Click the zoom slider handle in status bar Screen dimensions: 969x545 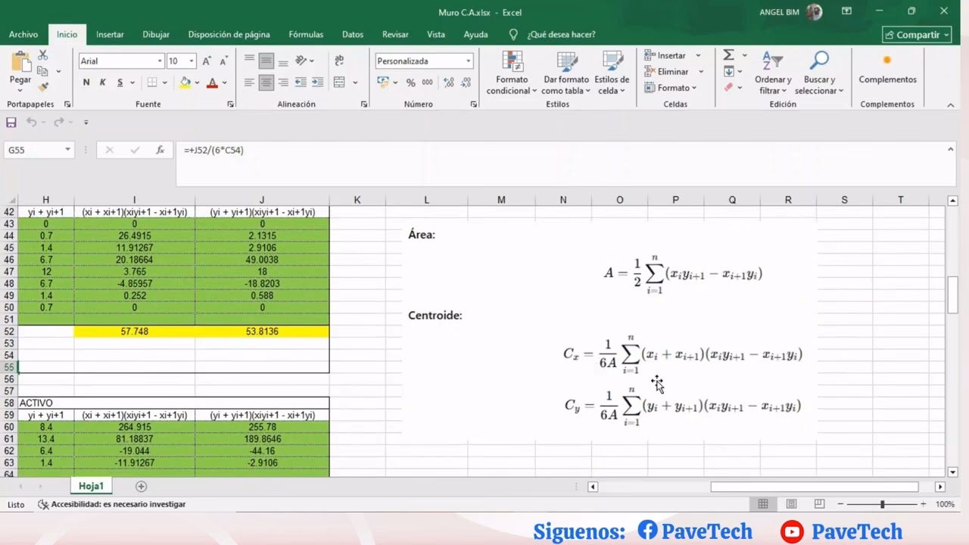[x=882, y=504]
